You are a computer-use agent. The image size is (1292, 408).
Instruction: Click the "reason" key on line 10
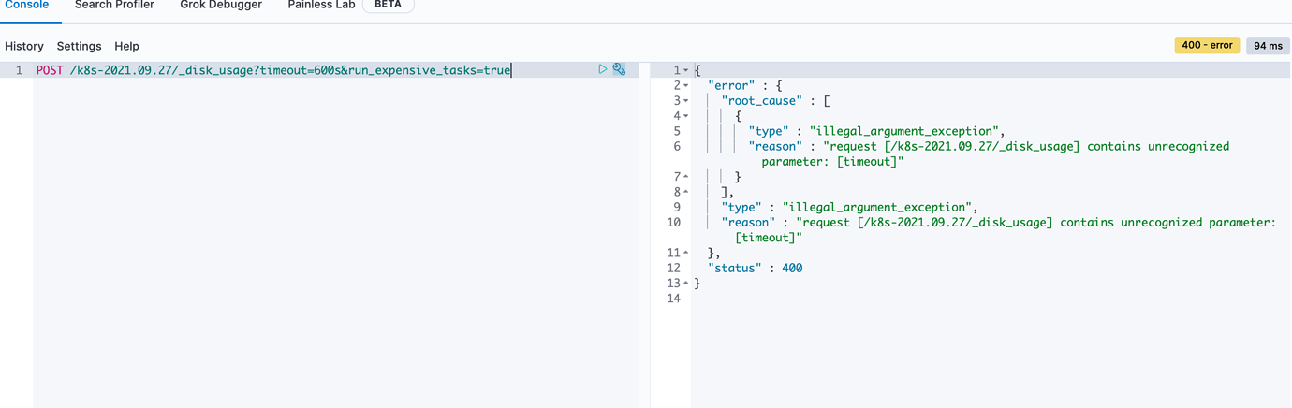click(x=748, y=223)
